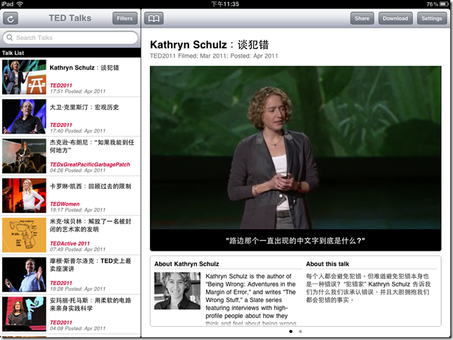Click the About this talk heading
The image size is (453, 340).
pos(328,264)
